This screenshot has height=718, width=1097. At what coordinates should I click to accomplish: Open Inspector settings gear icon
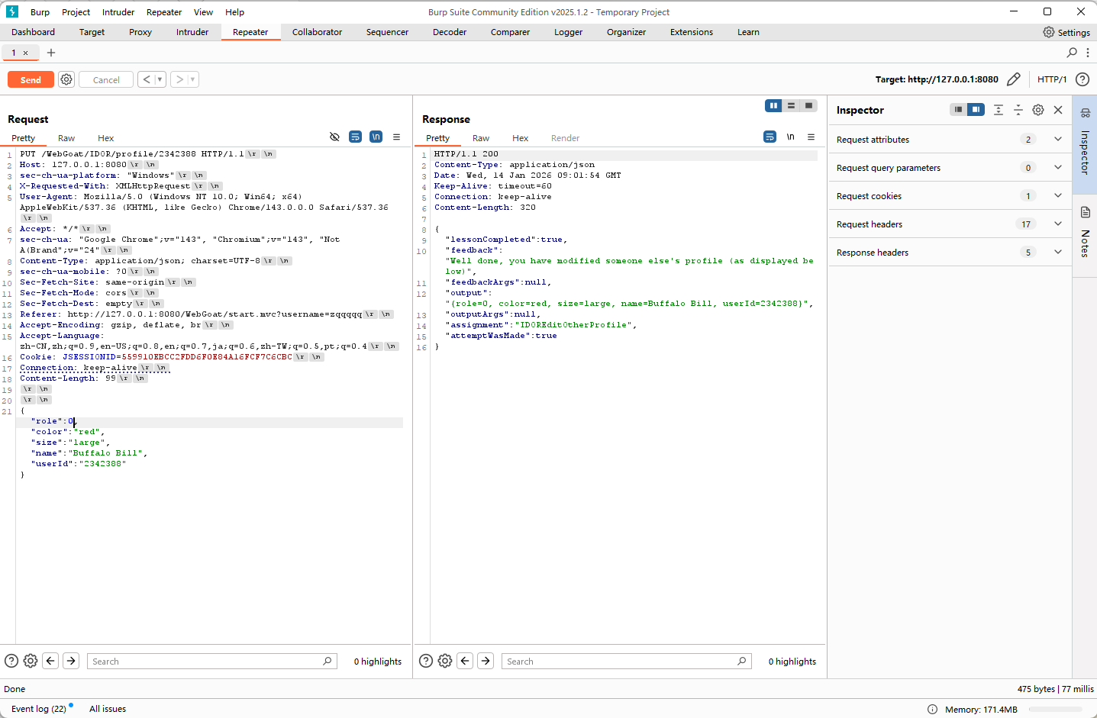[x=1037, y=110]
